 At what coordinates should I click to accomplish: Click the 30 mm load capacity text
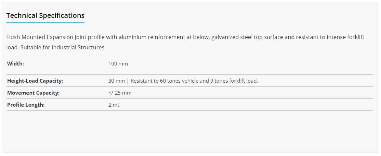point(183,81)
